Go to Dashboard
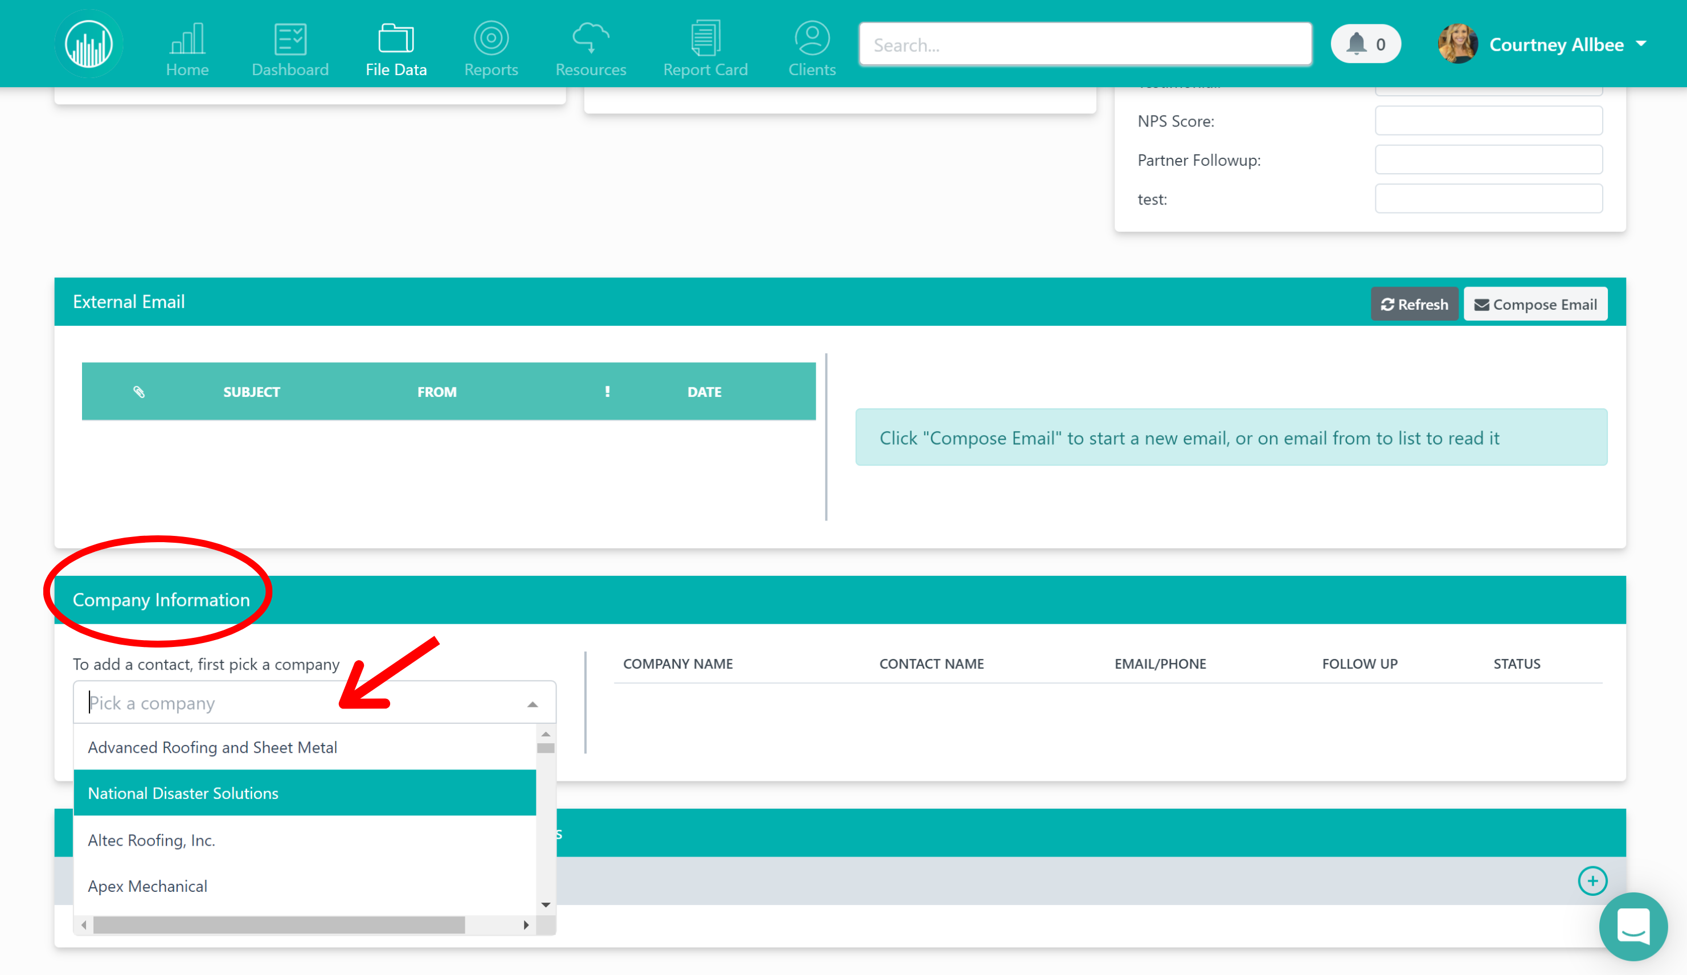The height and width of the screenshot is (975, 1687). tap(290, 50)
